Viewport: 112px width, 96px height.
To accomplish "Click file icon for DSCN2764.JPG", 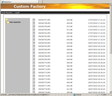I will [x=34, y=43].
